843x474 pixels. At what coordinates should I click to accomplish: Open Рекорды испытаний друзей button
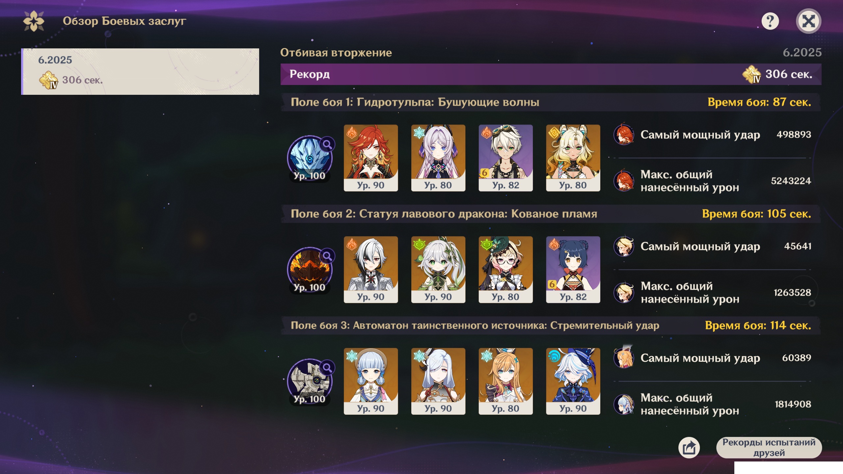[x=769, y=448]
